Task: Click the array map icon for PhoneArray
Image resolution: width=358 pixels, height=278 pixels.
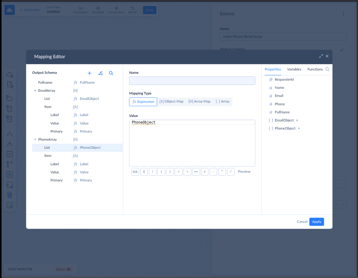Action: pyautogui.click(x=76, y=139)
